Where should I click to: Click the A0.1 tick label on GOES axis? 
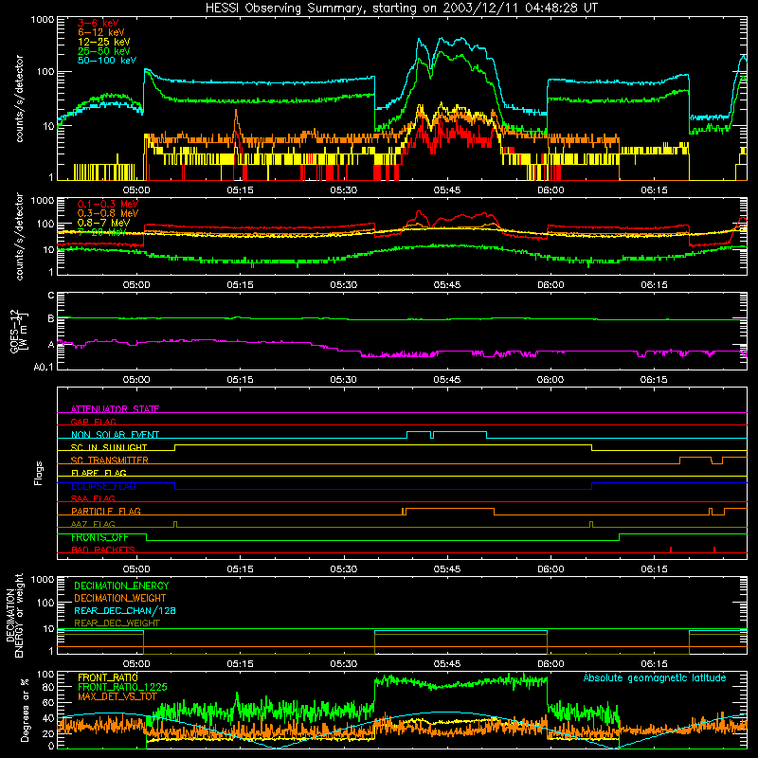pyautogui.click(x=44, y=367)
